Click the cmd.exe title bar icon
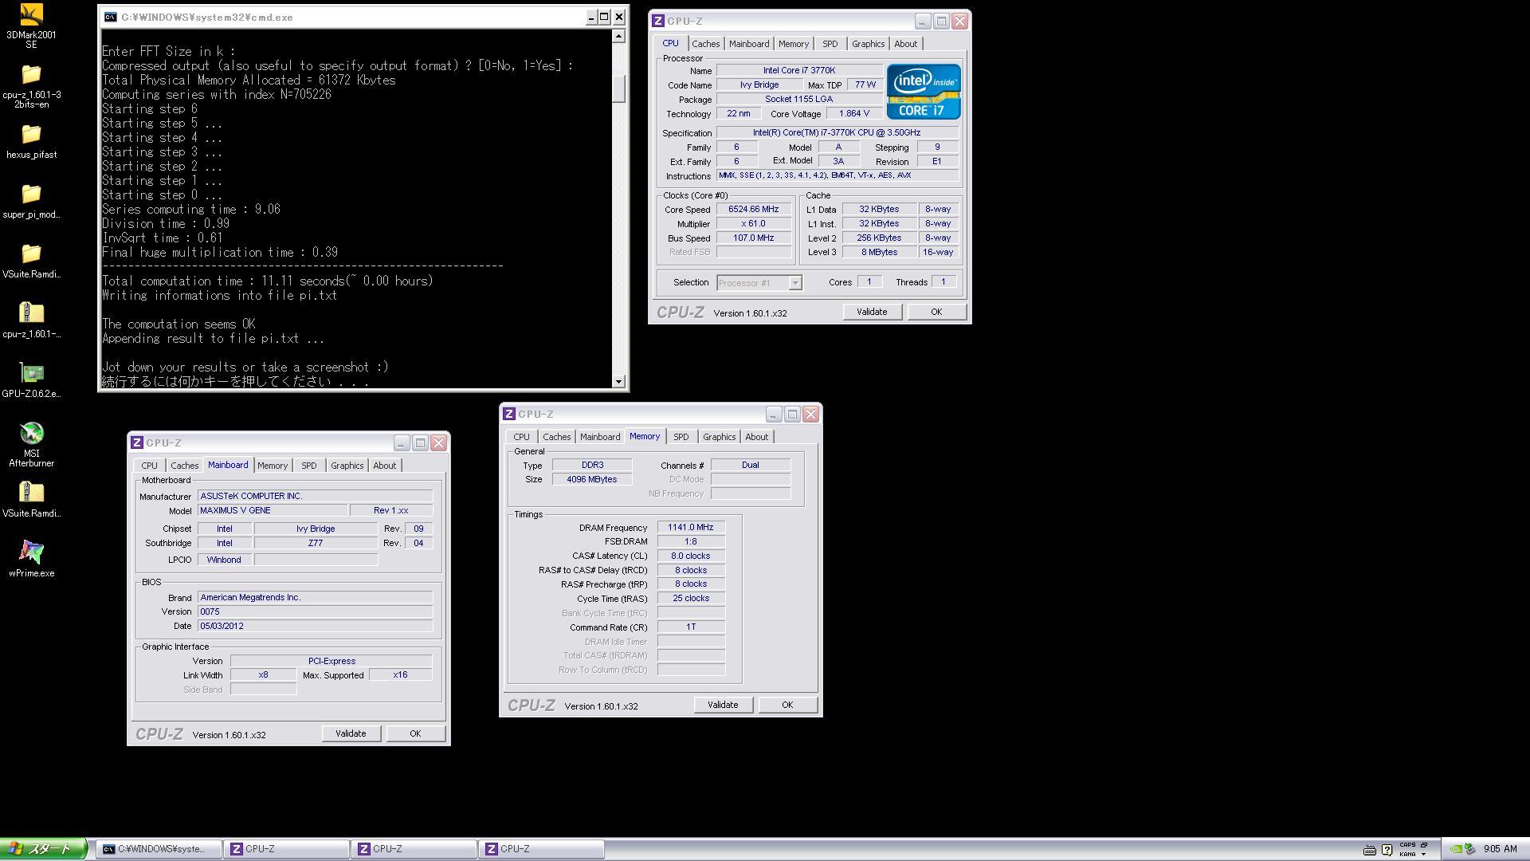The width and height of the screenshot is (1530, 861). click(x=110, y=17)
